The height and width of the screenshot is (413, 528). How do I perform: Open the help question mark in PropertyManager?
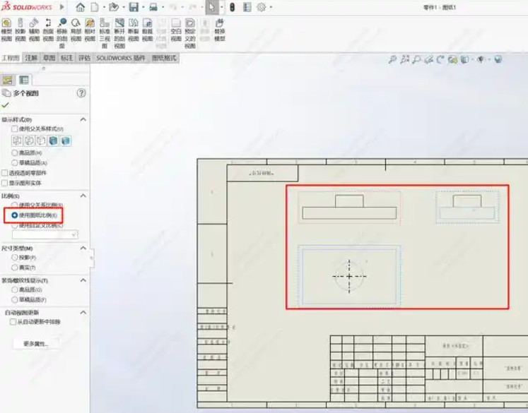[81, 93]
